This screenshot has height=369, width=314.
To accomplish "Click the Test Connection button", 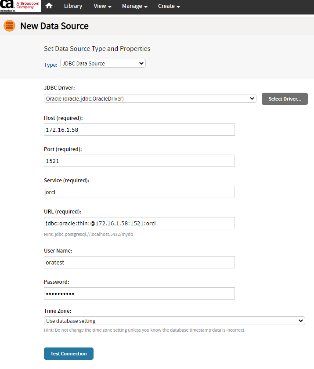I will [69, 353].
